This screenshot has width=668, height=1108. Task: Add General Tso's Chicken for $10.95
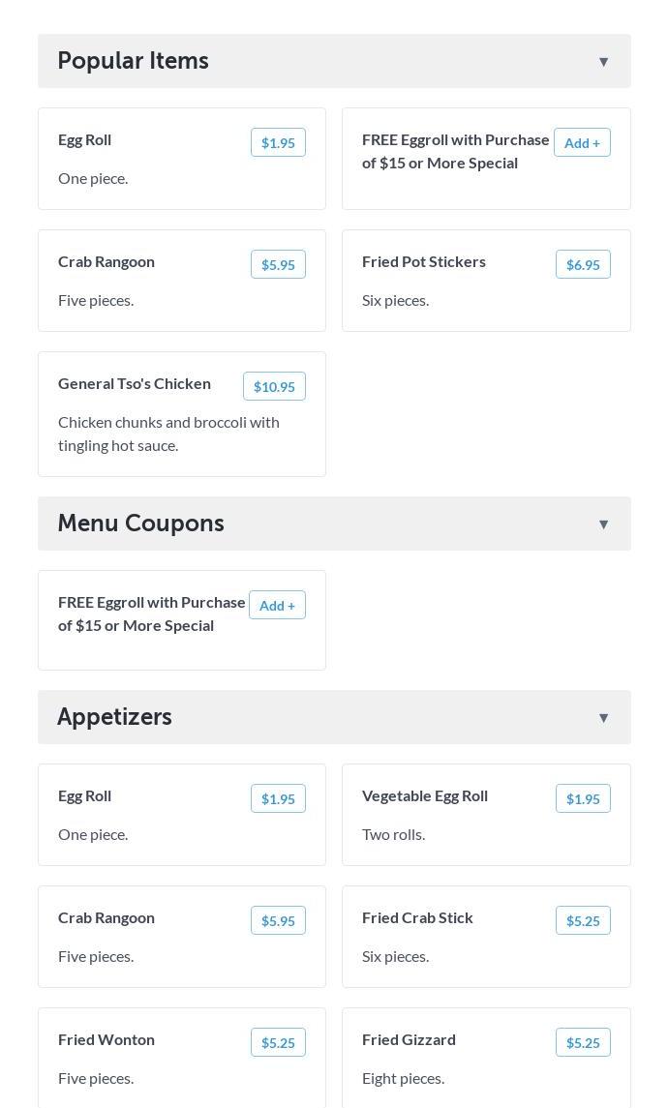(x=274, y=387)
